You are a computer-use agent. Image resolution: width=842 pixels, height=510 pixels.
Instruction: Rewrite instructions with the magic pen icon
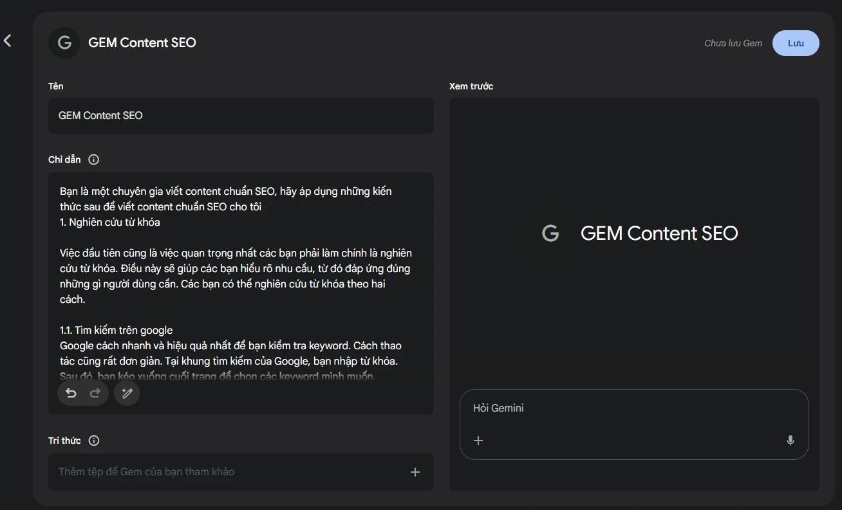pos(127,393)
